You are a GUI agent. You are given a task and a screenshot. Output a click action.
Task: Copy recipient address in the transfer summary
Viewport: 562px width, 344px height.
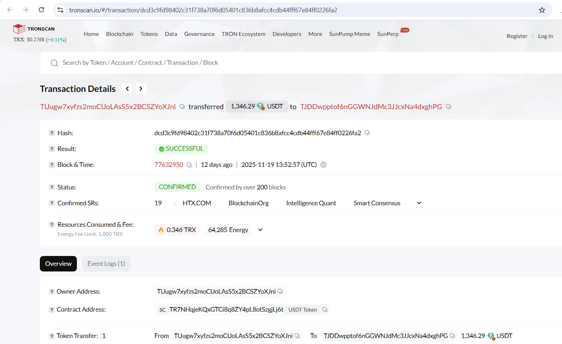pos(448,106)
